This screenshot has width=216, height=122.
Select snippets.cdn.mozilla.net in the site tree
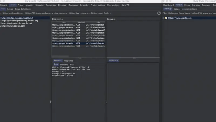pos(17,23)
